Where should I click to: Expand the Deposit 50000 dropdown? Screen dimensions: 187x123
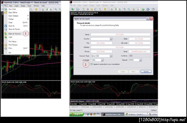coord(140,60)
